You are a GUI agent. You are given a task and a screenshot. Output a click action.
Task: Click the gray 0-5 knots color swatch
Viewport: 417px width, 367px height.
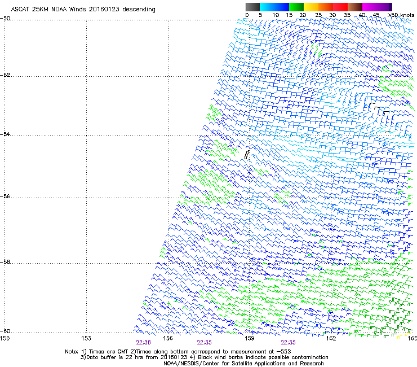coord(252,7)
